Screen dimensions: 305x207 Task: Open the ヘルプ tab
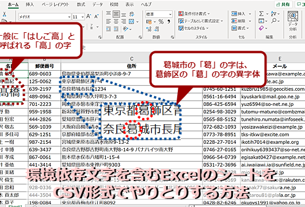(x=146, y=4)
